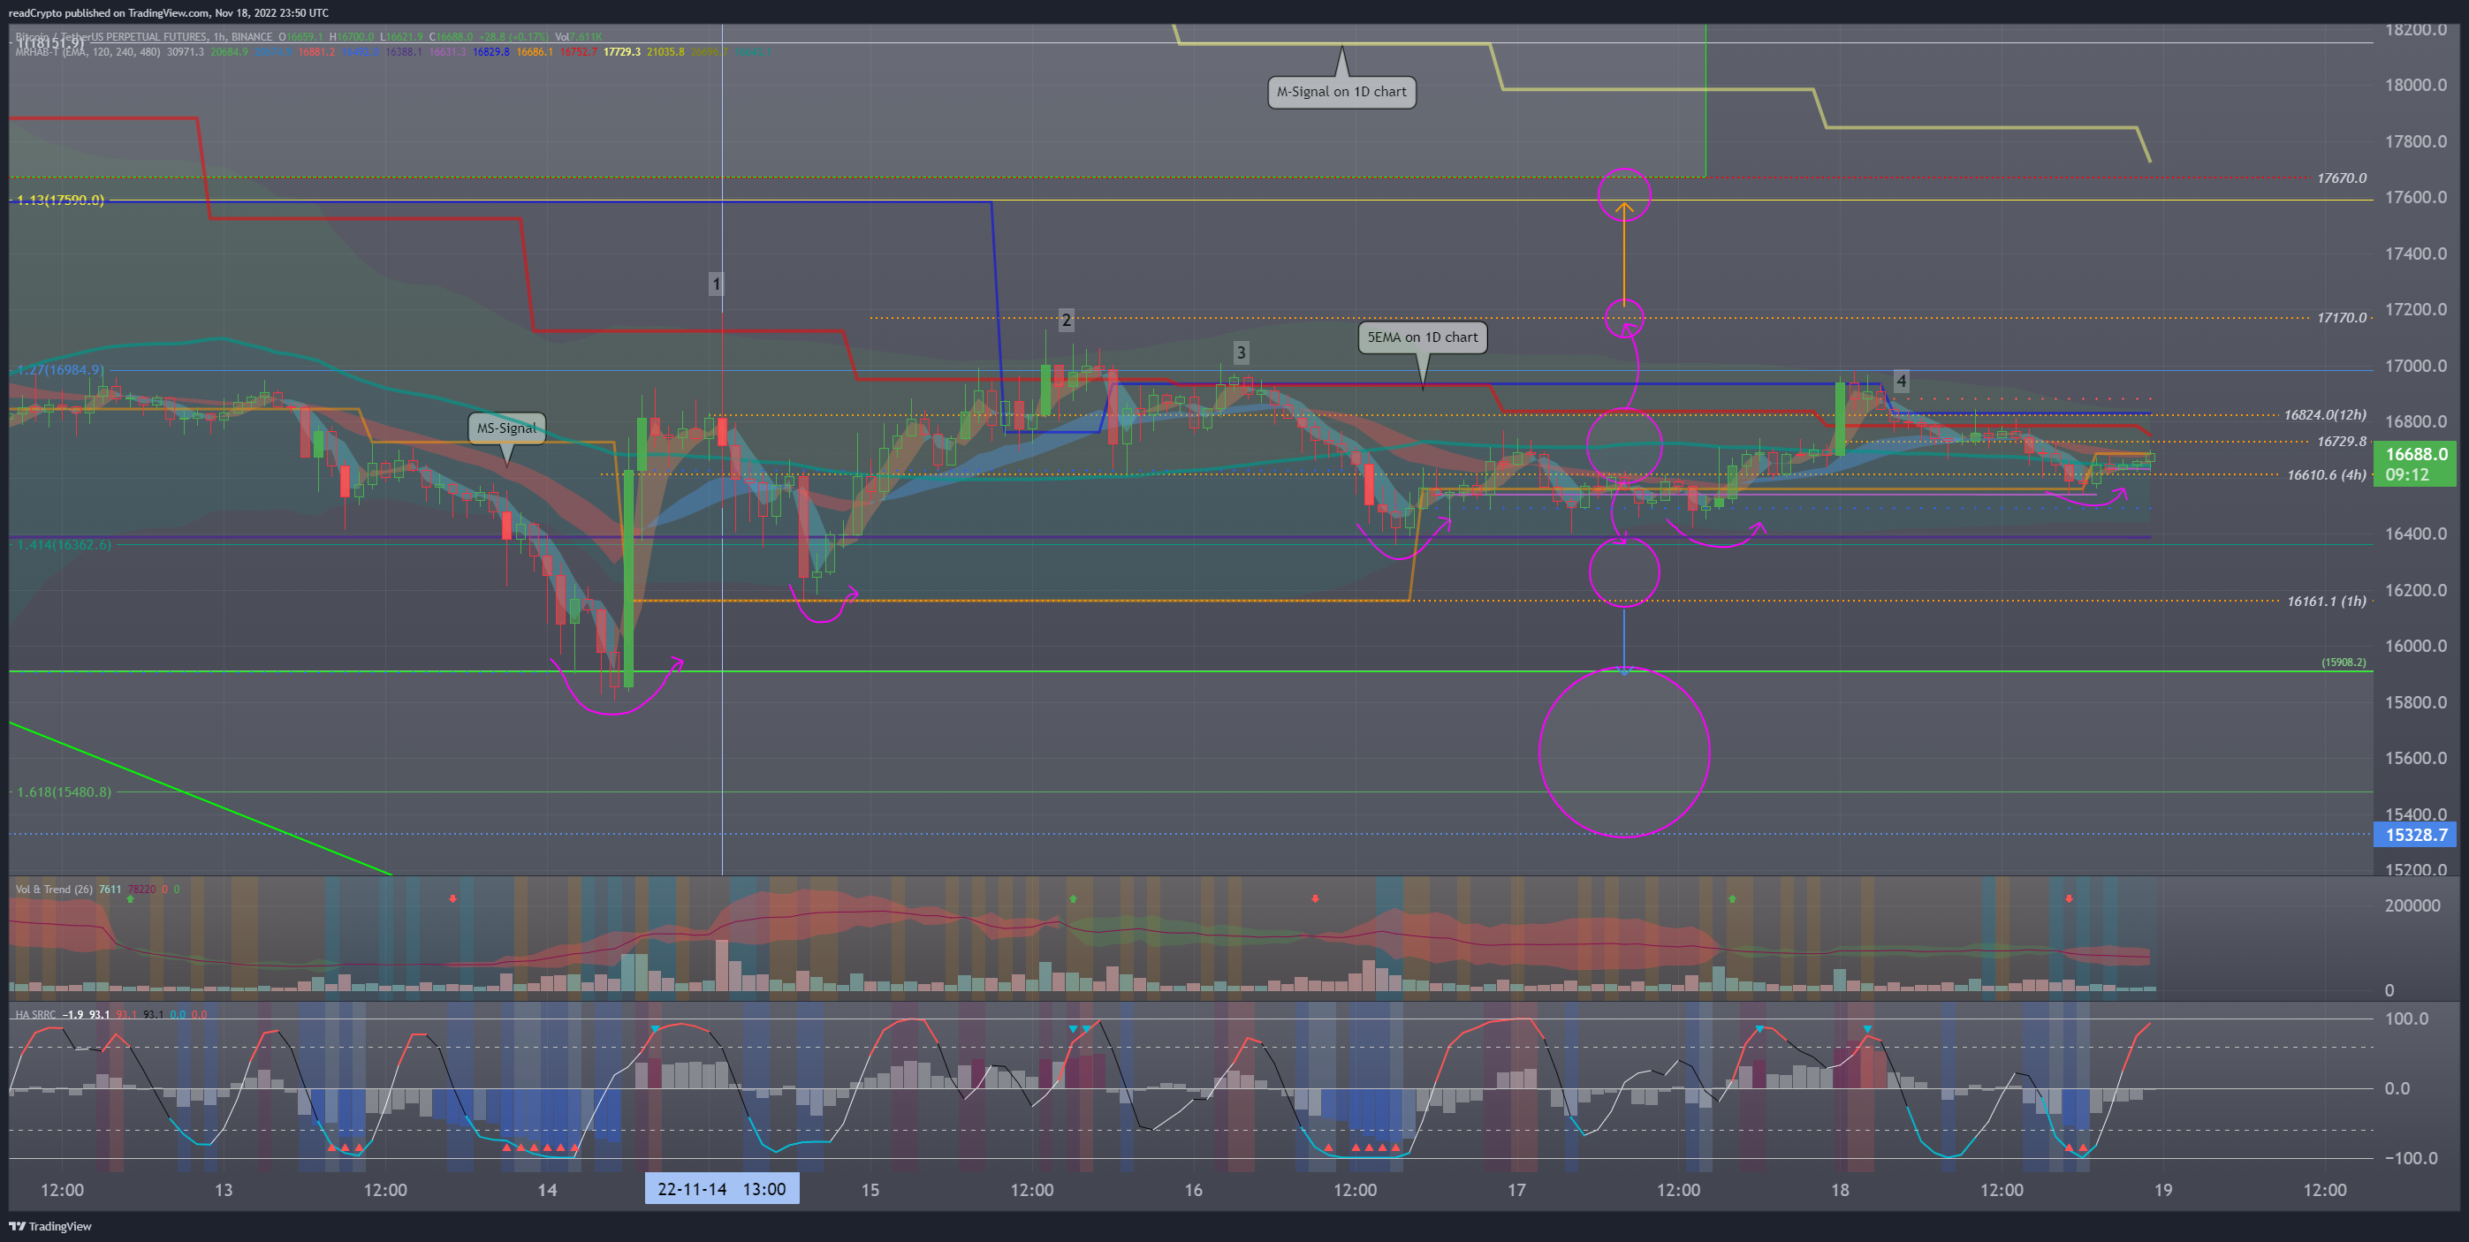
Task: Click the 'Vol & Trend (26)' indicator legend
Action: tap(54, 890)
